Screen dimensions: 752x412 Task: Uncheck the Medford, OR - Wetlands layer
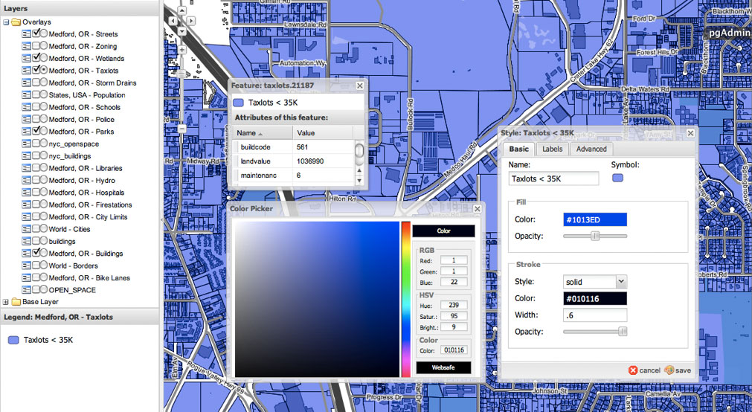pyautogui.click(x=36, y=59)
